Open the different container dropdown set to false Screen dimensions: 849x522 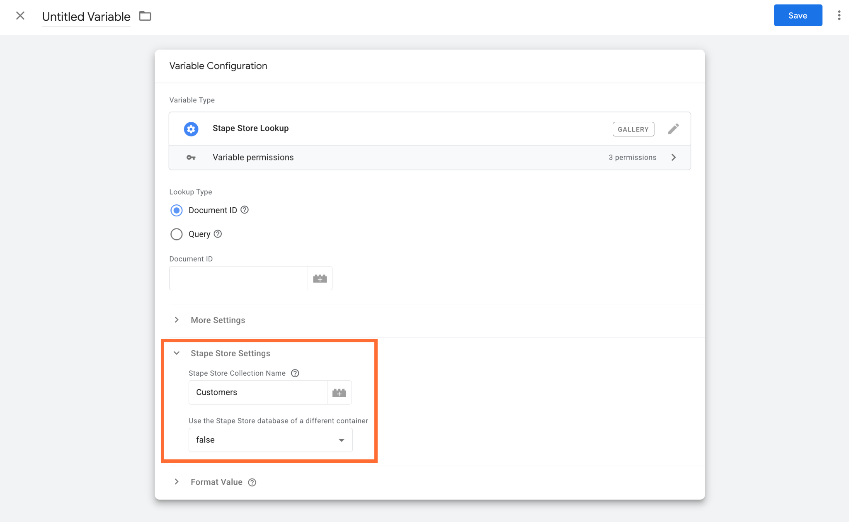pos(270,440)
